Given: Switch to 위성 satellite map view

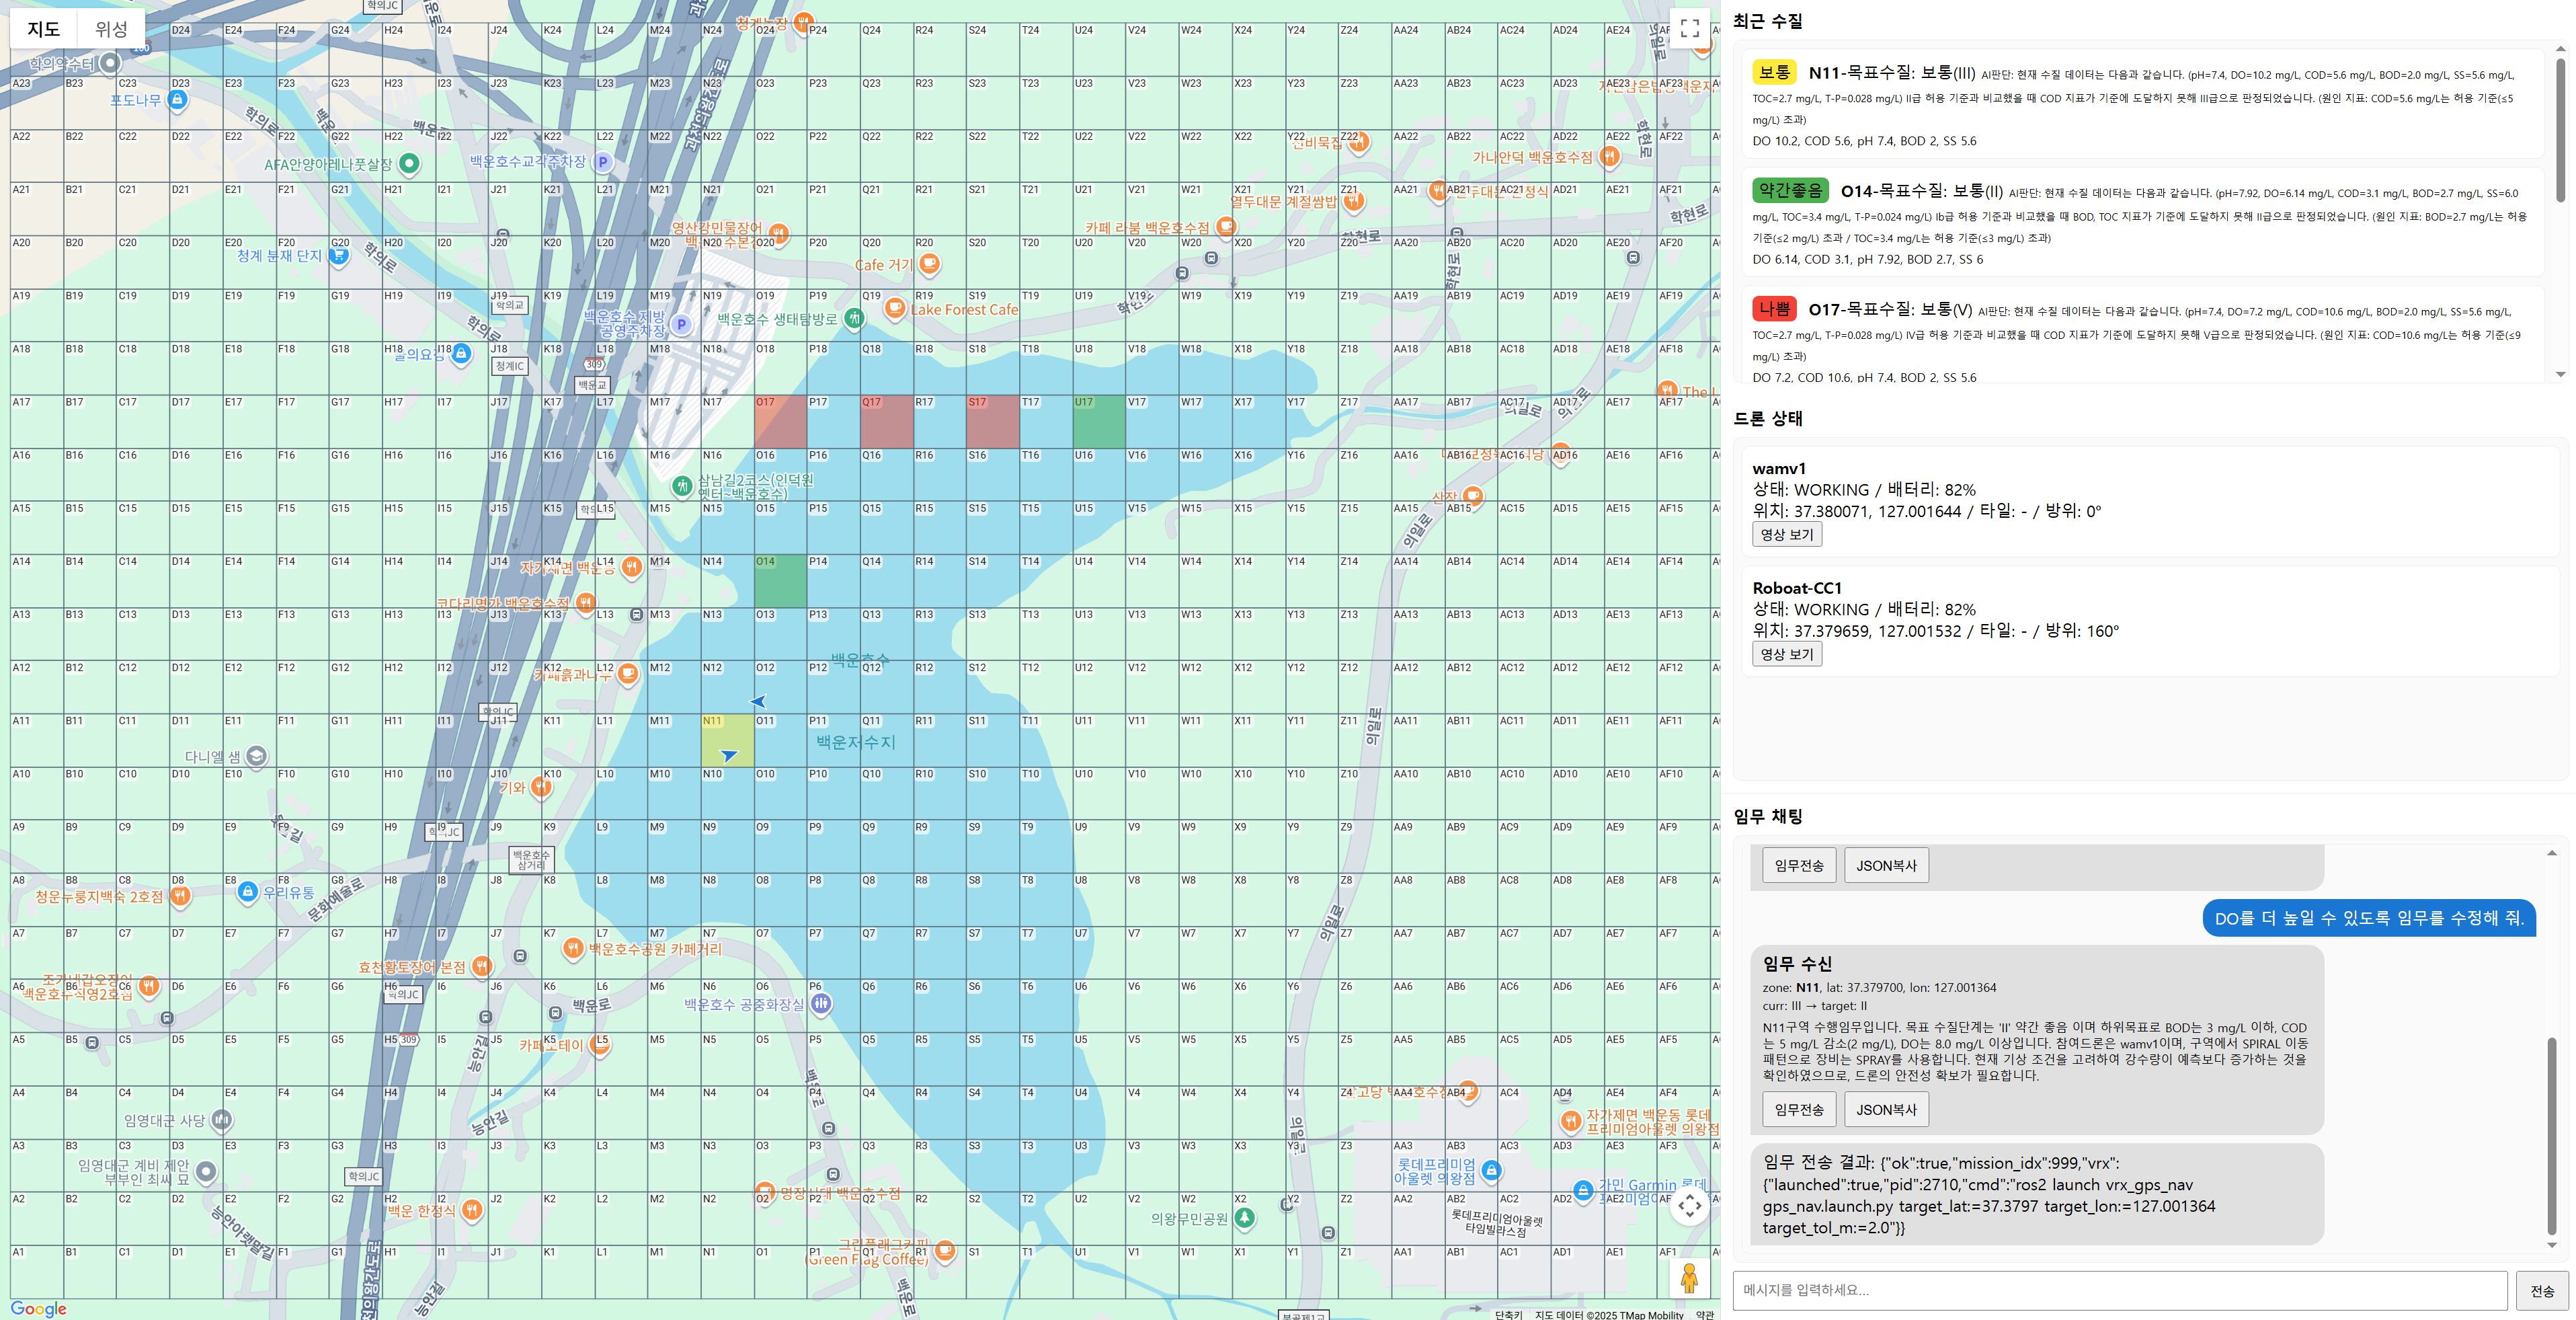Looking at the screenshot, I should pyautogui.click(x=111, y=29).
